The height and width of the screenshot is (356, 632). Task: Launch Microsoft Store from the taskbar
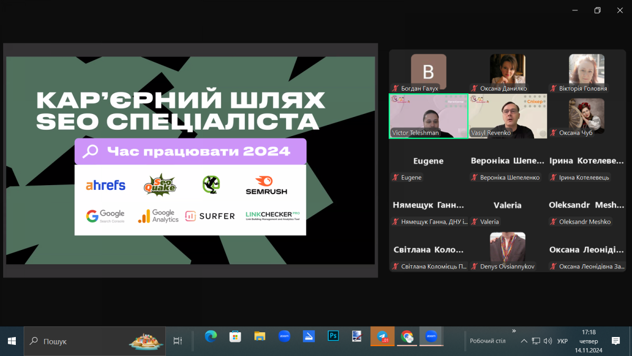[x=235, y=336]
